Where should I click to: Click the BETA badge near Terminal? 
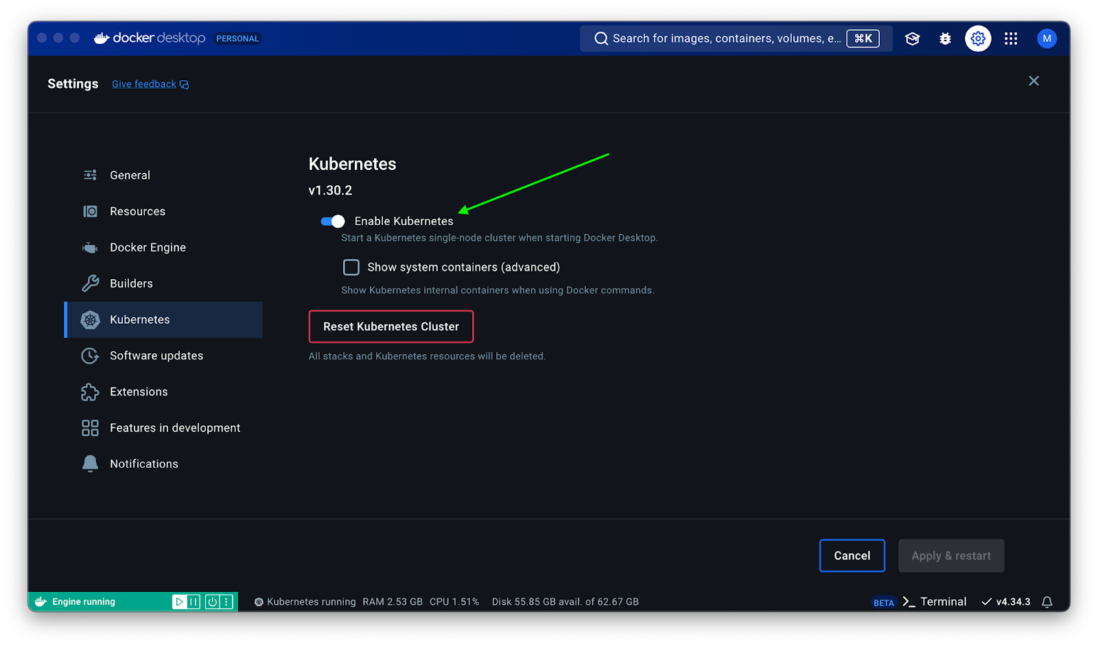884,603
